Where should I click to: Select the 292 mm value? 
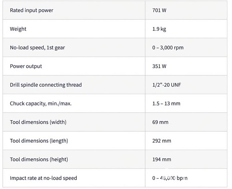[x=162, y=141]
